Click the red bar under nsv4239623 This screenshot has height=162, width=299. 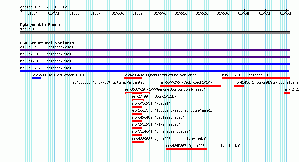[x=138, y=142]
